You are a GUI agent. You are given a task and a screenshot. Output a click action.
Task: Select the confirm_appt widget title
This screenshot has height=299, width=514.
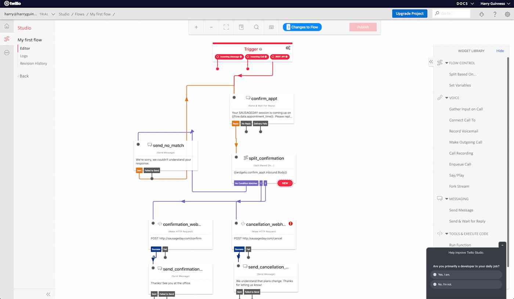(264, 98)
